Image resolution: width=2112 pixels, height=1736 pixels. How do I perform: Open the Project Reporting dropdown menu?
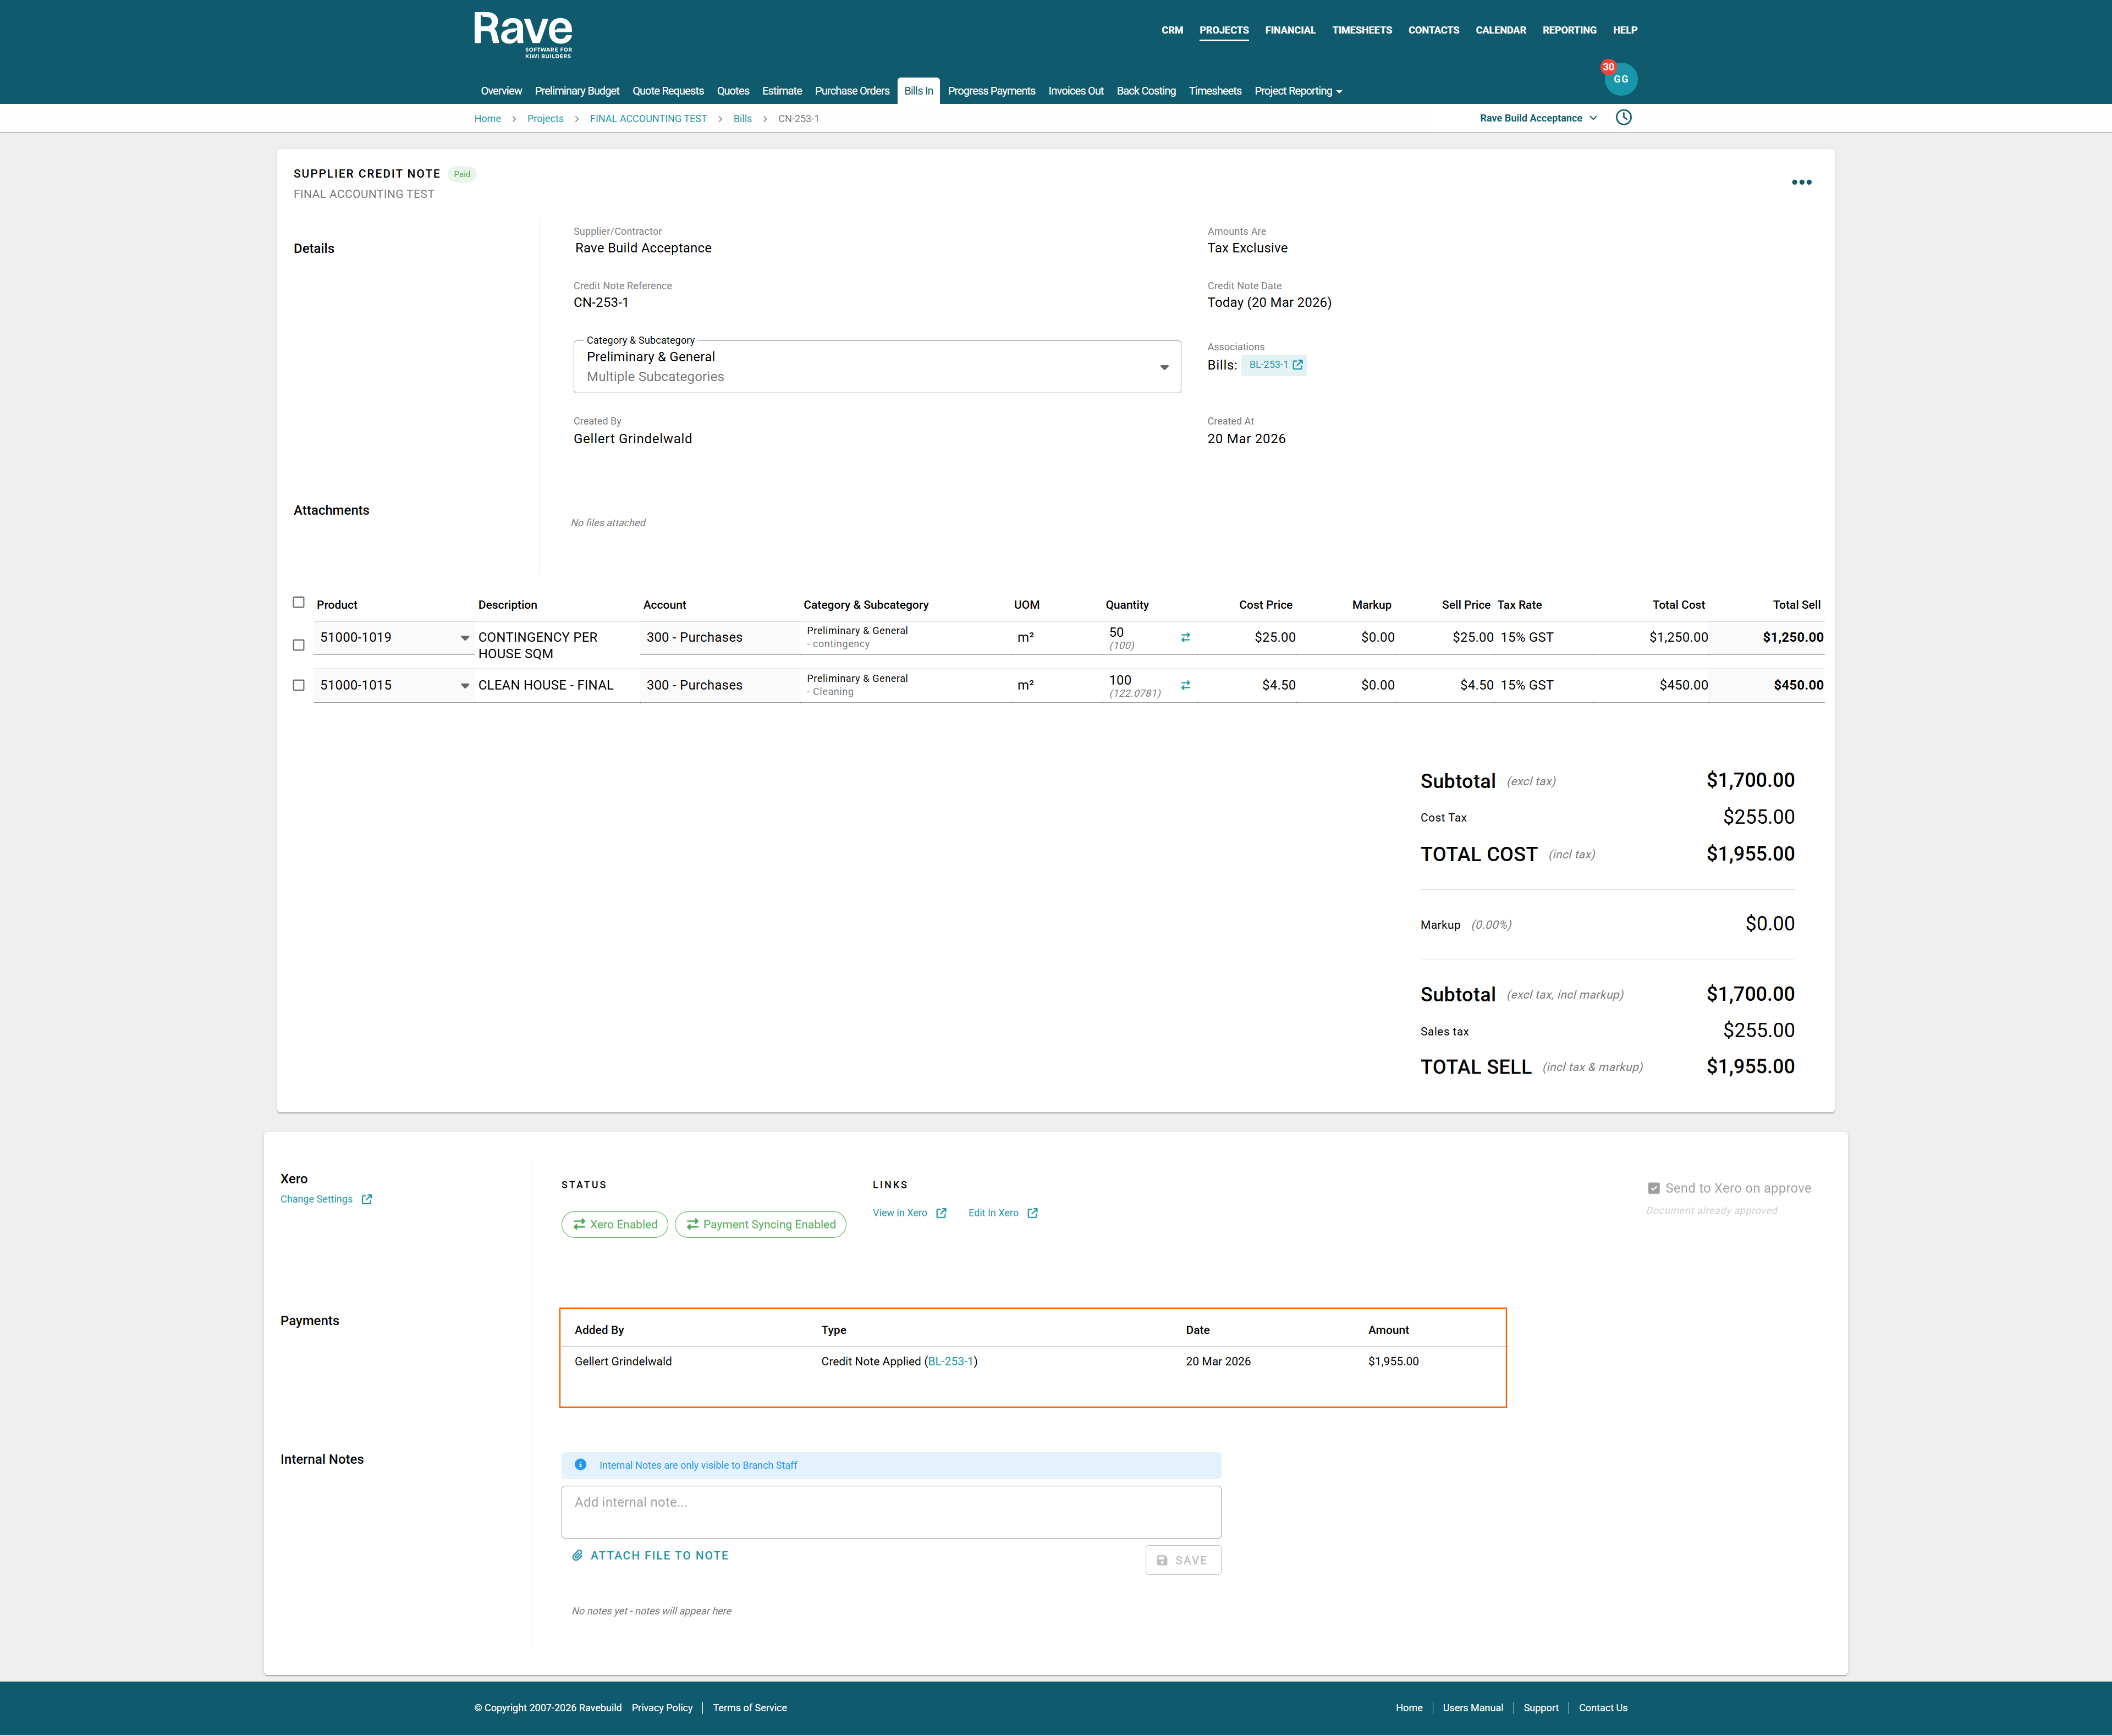click(1297, 91)
